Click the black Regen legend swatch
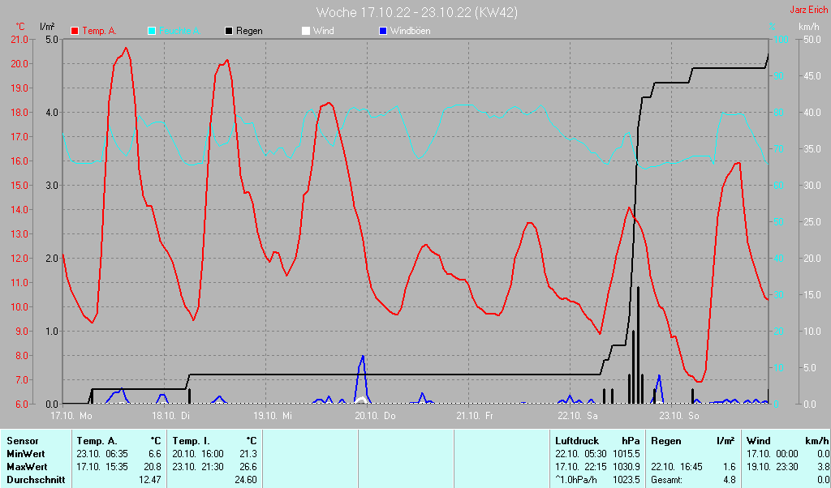The height and width of the screenshot is (488, 831). pyautogui.click(x=228, y=31)
